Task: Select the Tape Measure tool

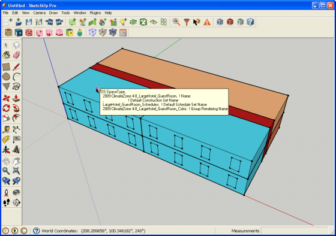Action: [6, 129]
